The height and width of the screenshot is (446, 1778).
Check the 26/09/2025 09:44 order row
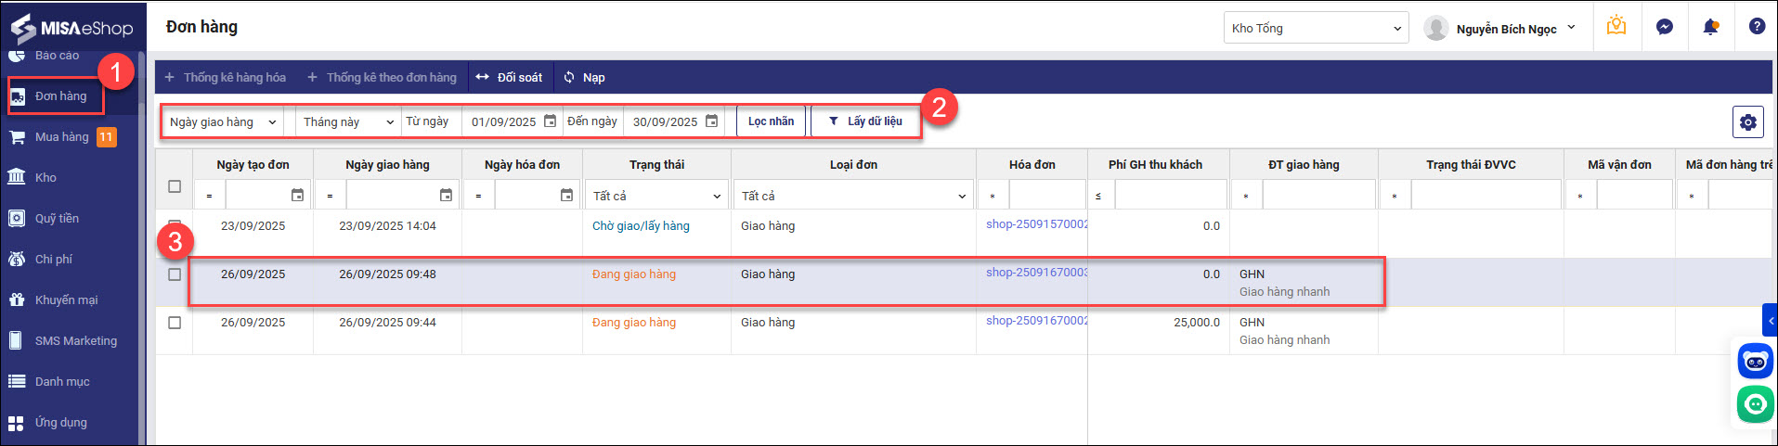point(175,323)
